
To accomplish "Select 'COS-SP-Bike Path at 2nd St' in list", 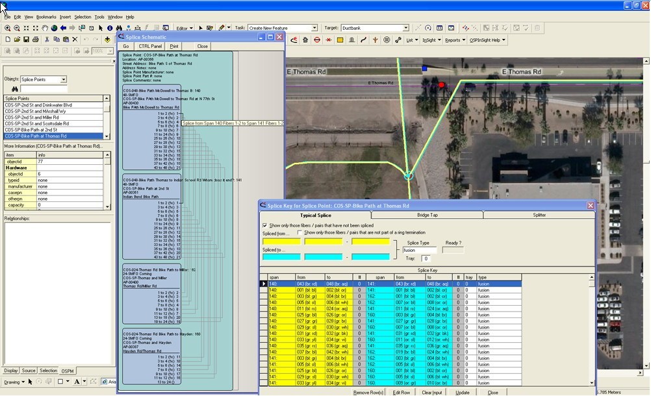I will 53,130.
